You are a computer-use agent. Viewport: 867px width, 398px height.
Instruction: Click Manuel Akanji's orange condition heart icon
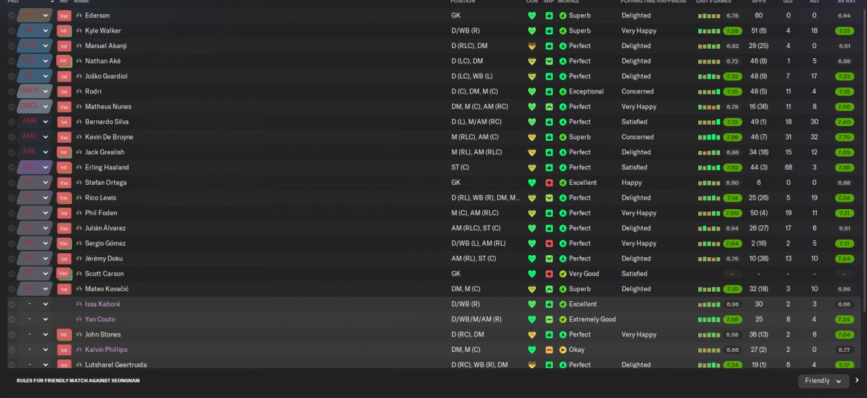(532, 46)
